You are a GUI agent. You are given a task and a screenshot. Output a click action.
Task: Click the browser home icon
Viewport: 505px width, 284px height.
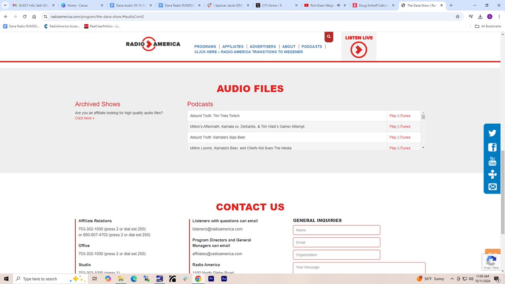pyautogui.click(x=34, y=16)
